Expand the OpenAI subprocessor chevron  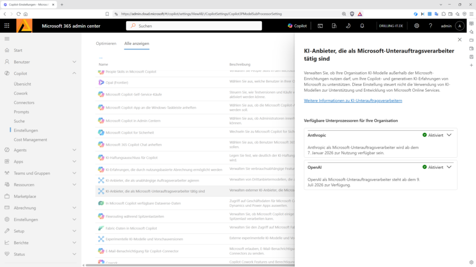pos(449,167)
